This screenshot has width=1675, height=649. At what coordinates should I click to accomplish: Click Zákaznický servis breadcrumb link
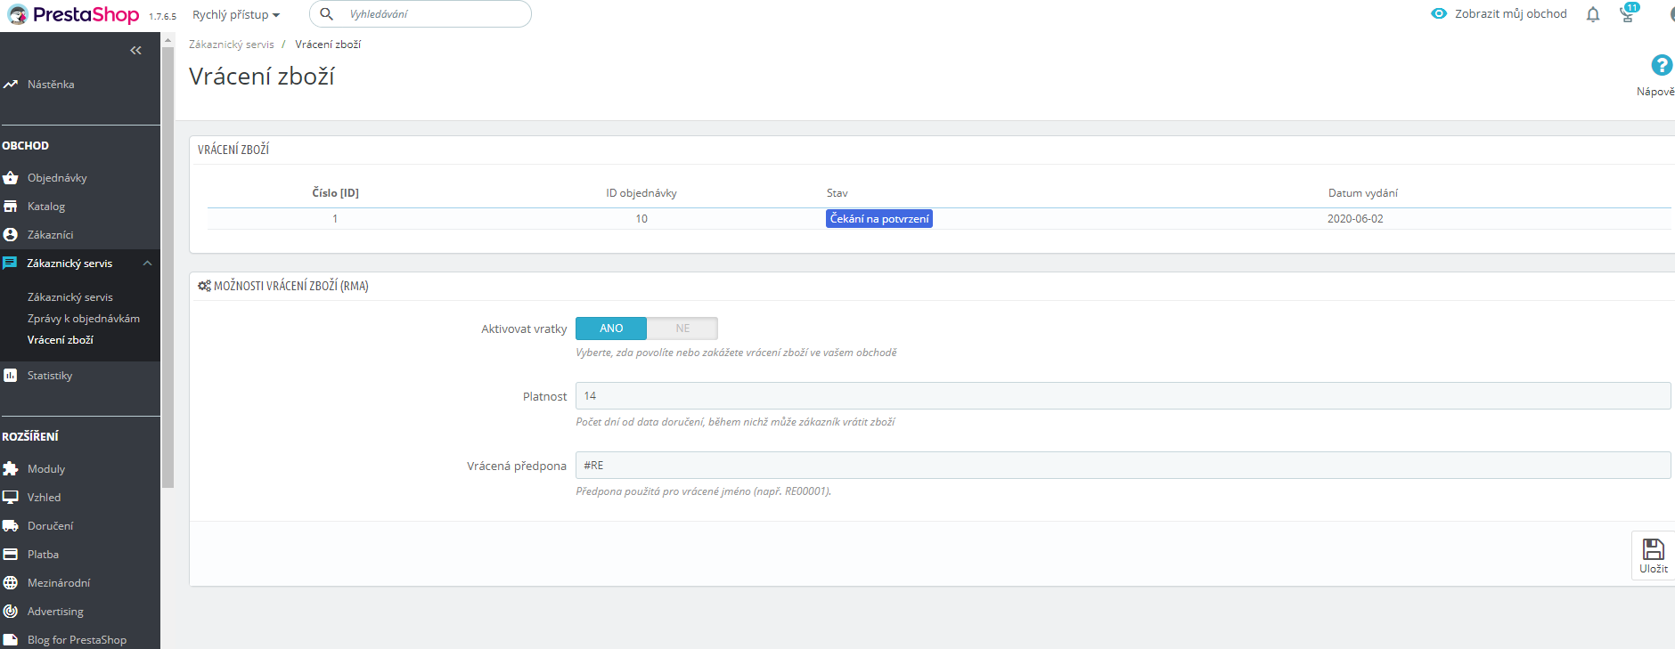coord(232,45)
